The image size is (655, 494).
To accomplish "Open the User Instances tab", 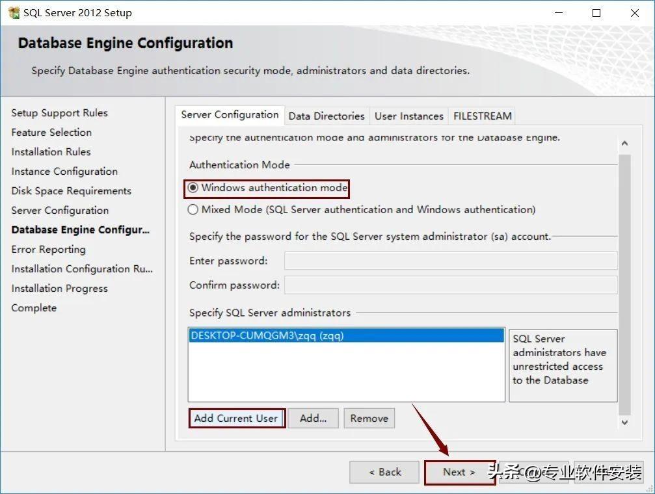I will pos(408,116).
